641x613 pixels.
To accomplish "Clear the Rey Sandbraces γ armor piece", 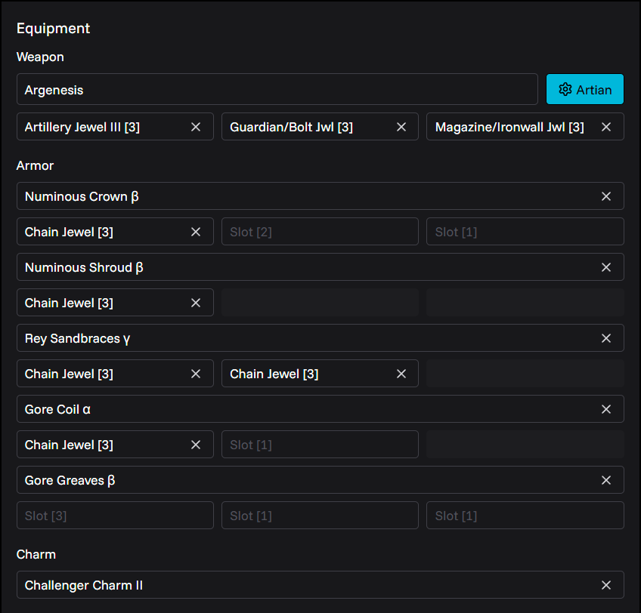I will tap(606, 338).
